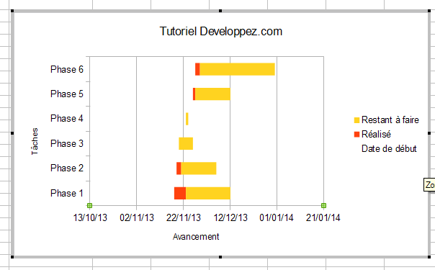The image size is (435, 270).
Task: Select the yellow Restant à faire legend swatch
Action: pyautogui.click(x=356, y=120)
